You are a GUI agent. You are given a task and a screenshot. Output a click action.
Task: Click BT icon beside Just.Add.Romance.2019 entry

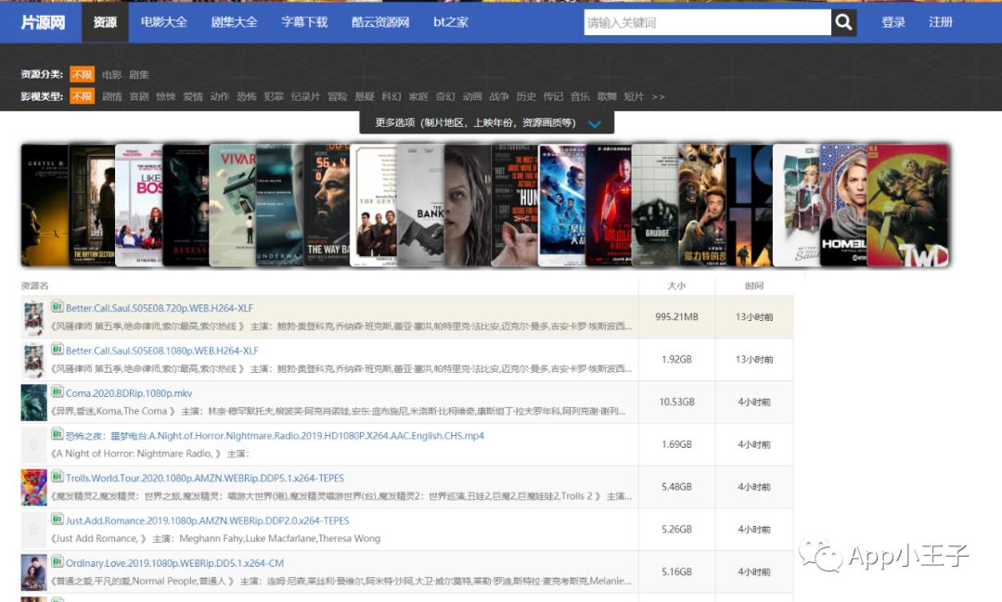pos(58,519)
